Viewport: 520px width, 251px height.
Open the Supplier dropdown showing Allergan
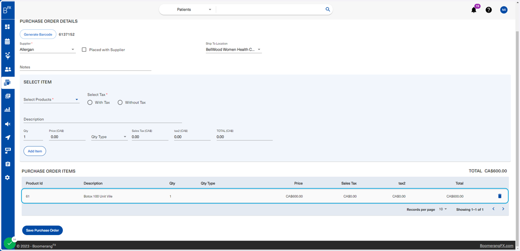coord(47,50)
